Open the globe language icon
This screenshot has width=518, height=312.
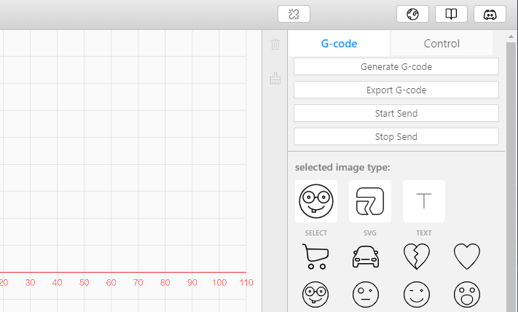pyautogui.click(x=412, y=14)
